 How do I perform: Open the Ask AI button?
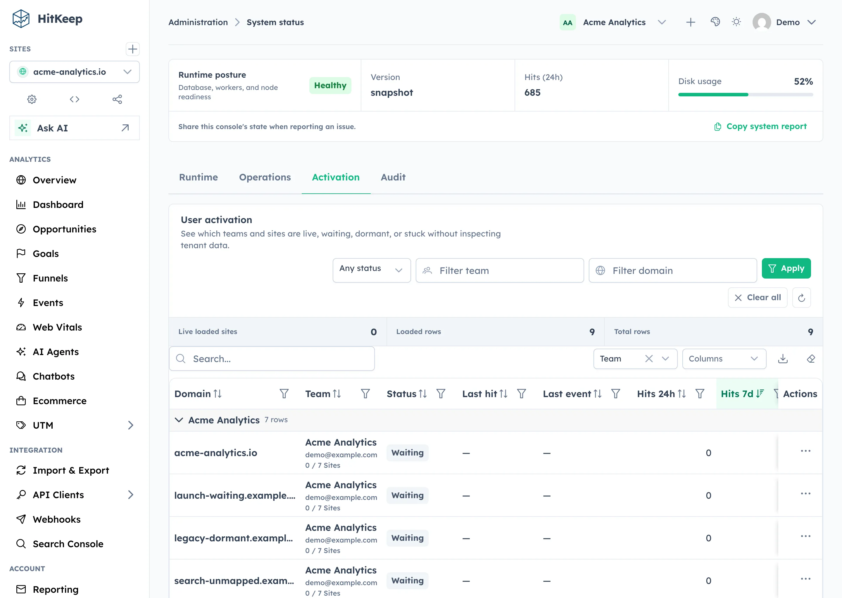click(x=75, y=128)
